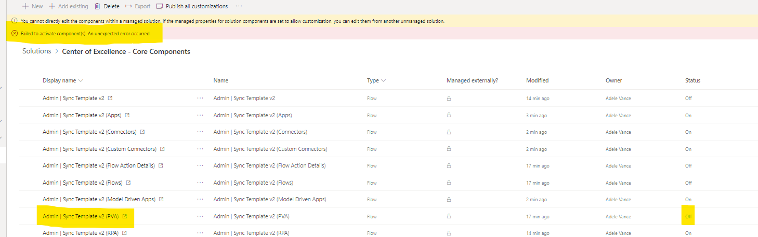Open Sync Template v2 (Flow Action Details) link

click(x=99, y=165)
